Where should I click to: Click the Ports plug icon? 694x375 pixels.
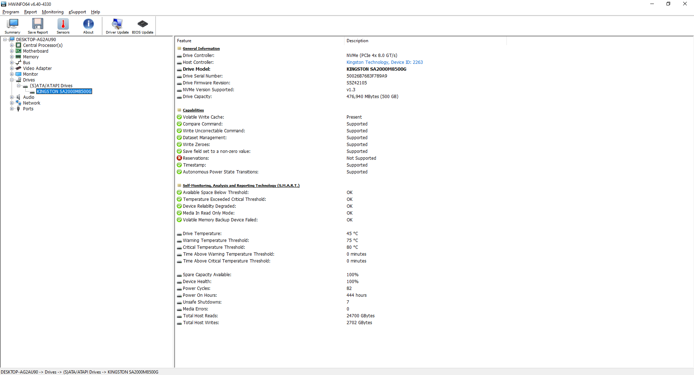pyautogui.click(x=18, y=109)
